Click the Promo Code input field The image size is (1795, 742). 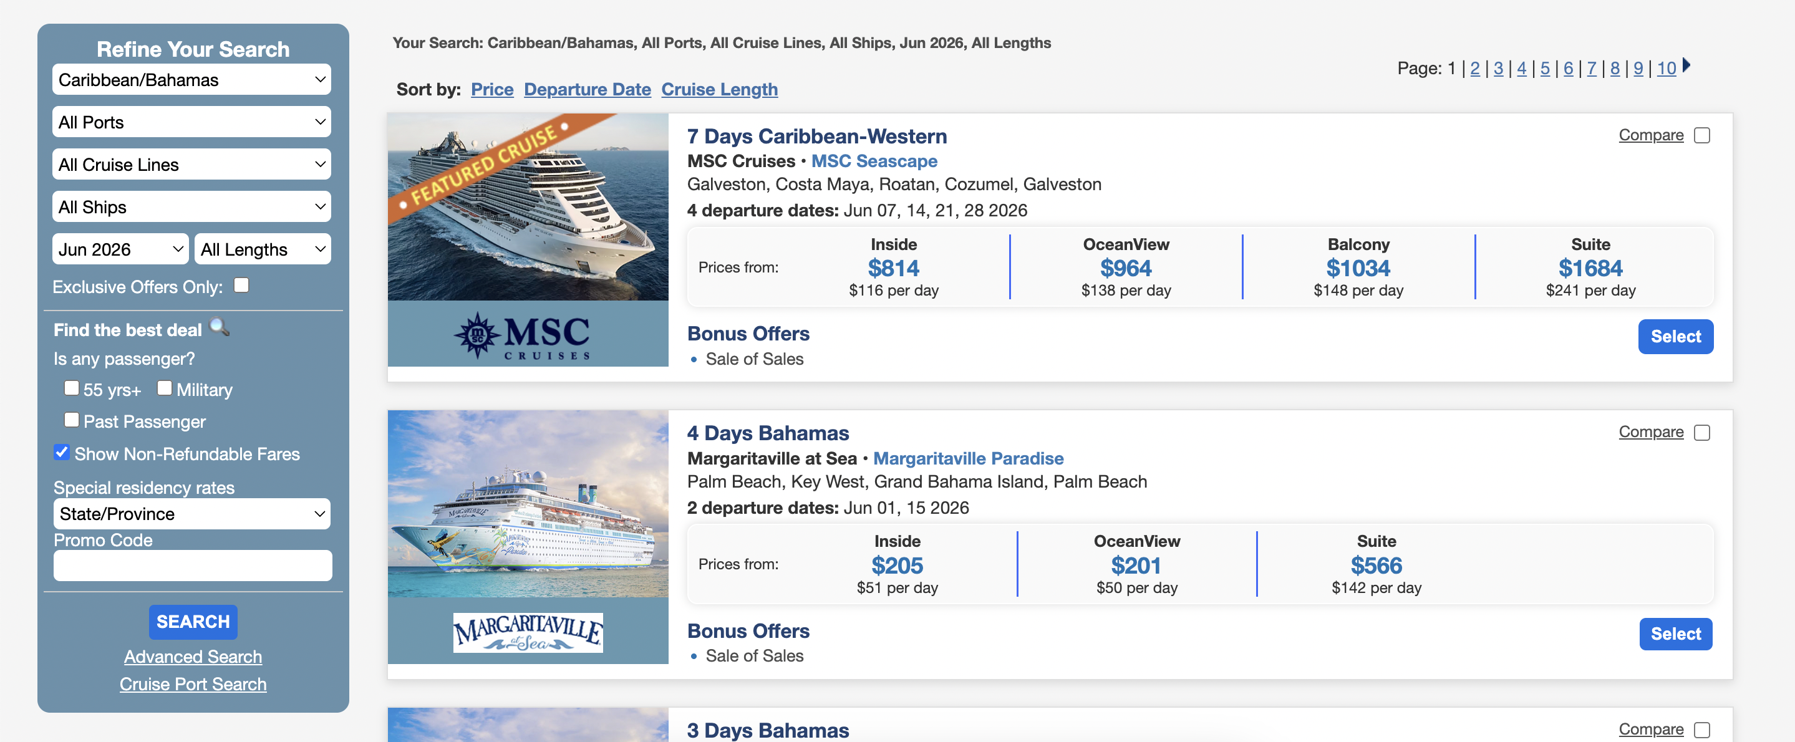[x=193, y=566]
